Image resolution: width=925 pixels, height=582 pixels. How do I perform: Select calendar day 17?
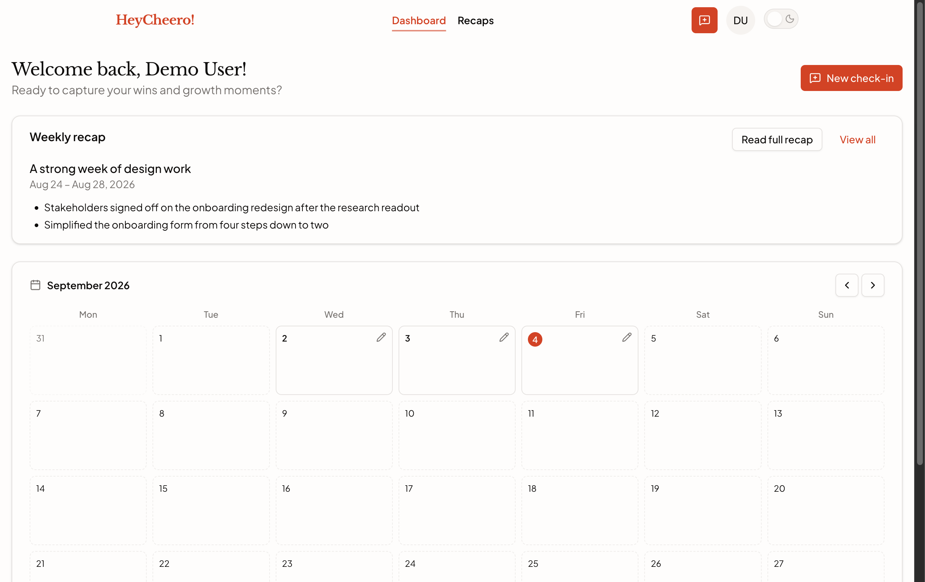coord(457,511)
